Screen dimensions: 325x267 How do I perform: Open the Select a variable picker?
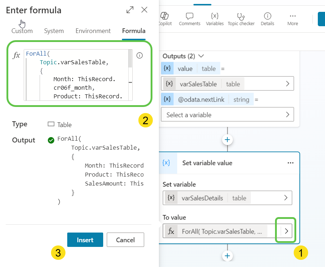pos(287,115)
